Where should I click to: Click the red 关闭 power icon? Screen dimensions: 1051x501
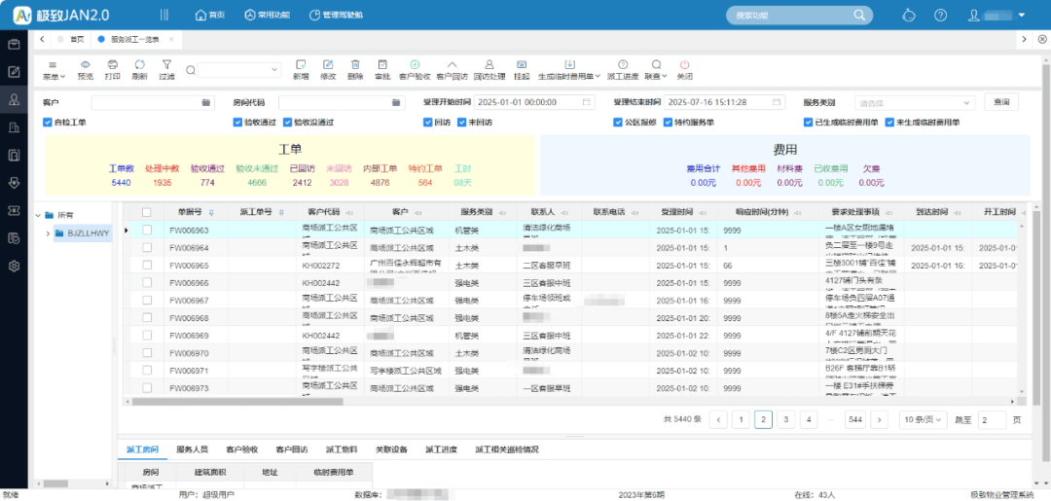tap(684, 64)
